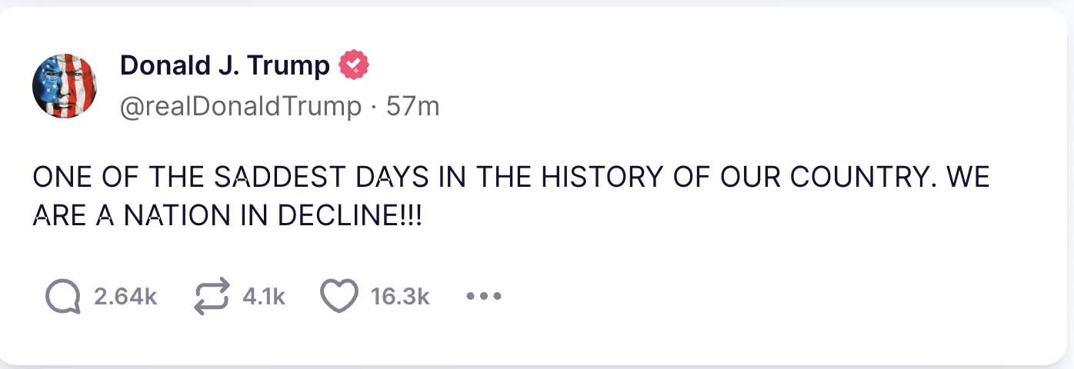Viewport: 1074px width, 369px height.
Task: Open the 57m timestamp permalink
Action: pos(412,106)
